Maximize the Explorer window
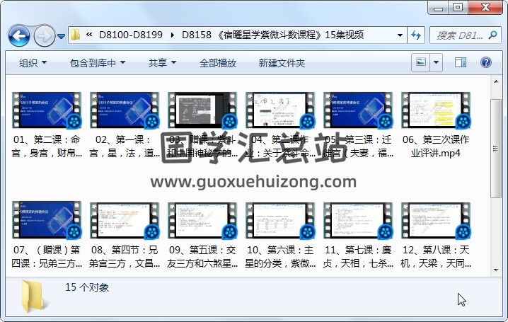508x322 pixels. click(x=458, y=7)
